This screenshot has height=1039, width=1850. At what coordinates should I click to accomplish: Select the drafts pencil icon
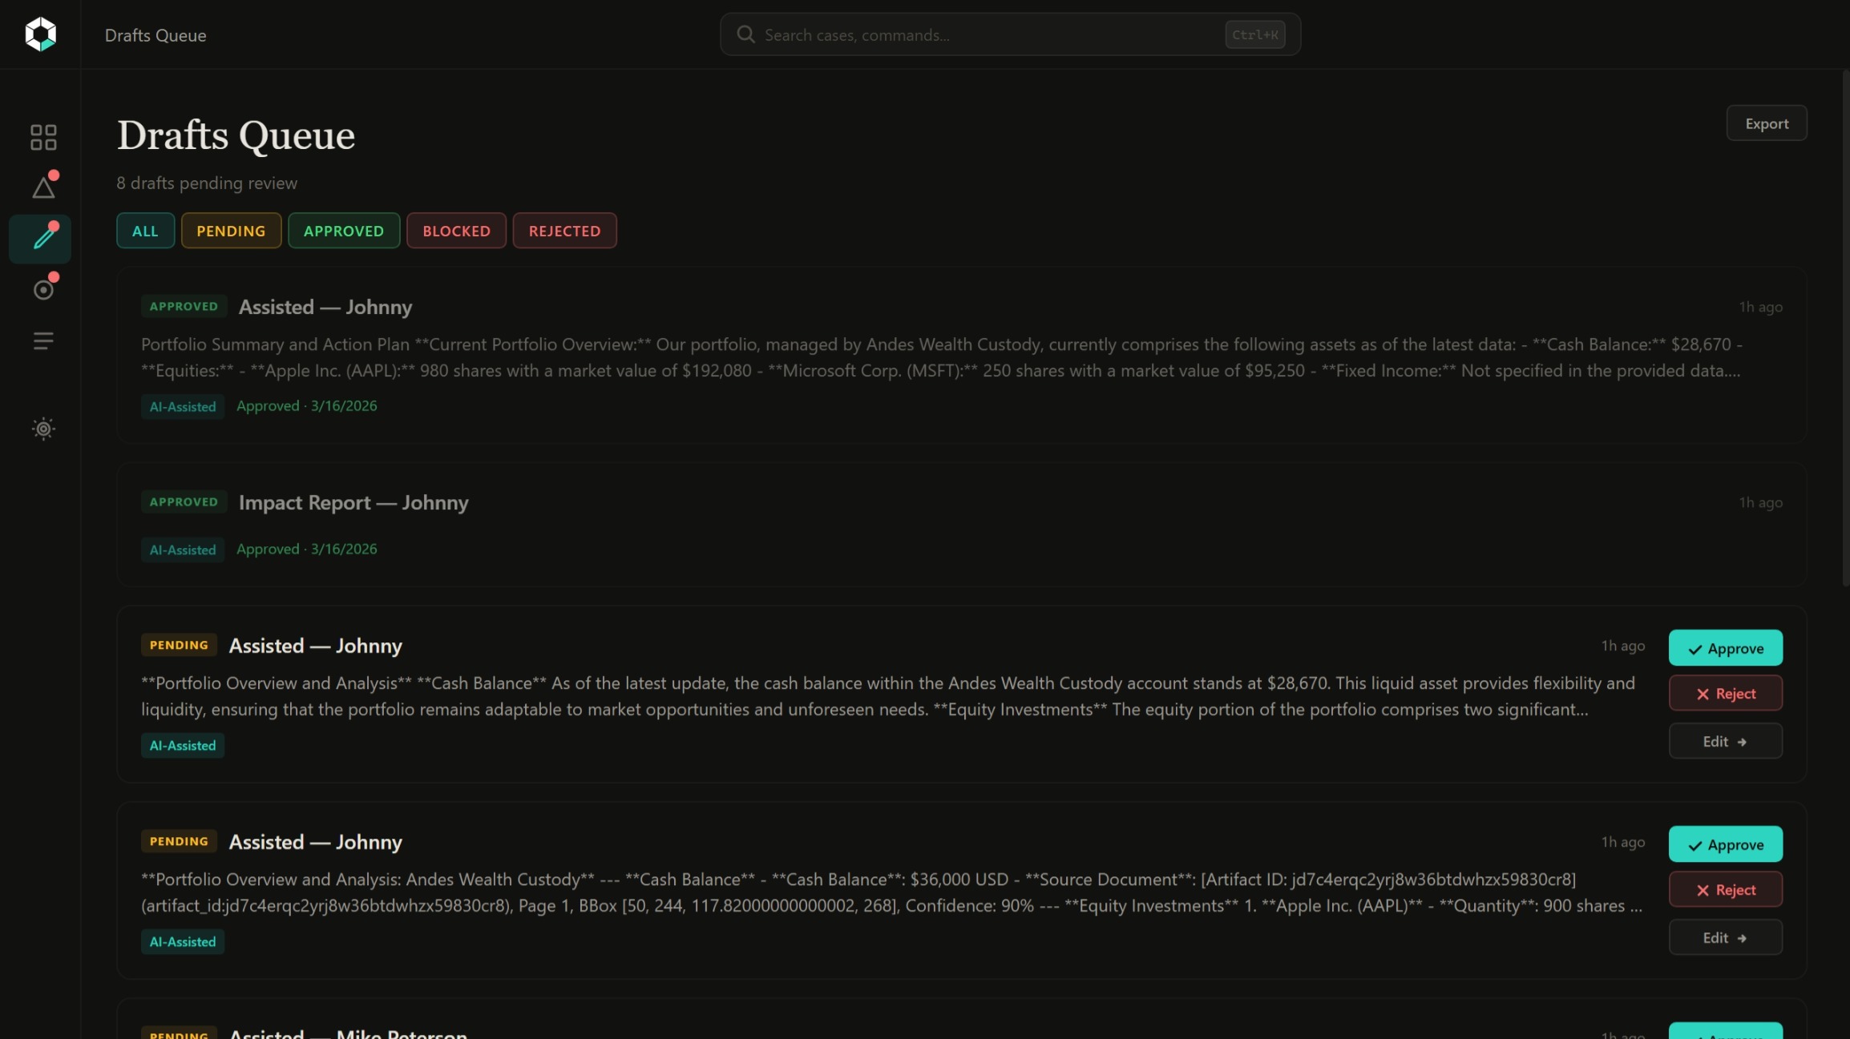pyautogui.click(x=43, y=239)
